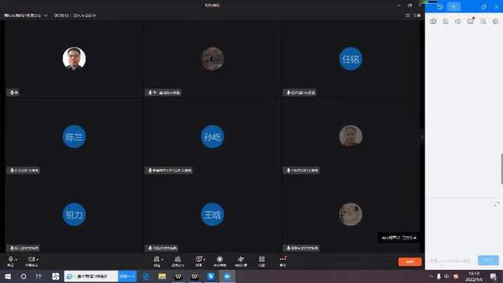Expand the microphone options arrow
Image resolution: width=503 pixels, height=283 pixels.
[16, 260]
